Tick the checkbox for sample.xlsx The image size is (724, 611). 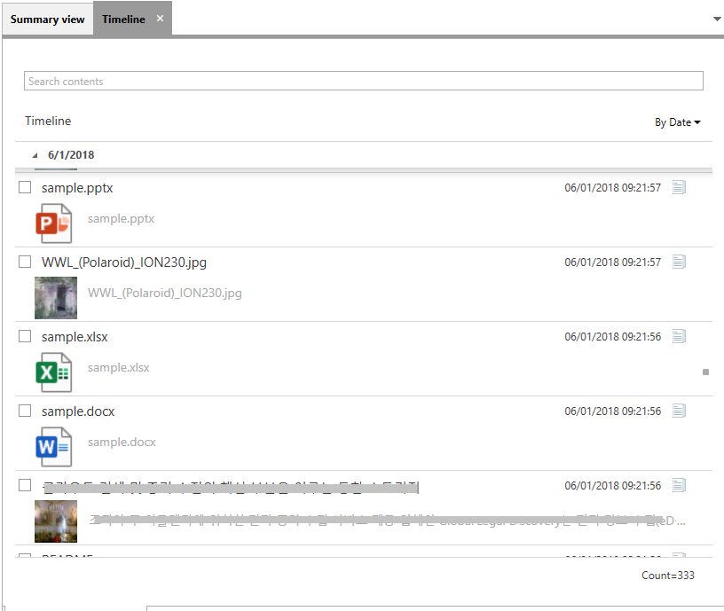coord(25,336)
